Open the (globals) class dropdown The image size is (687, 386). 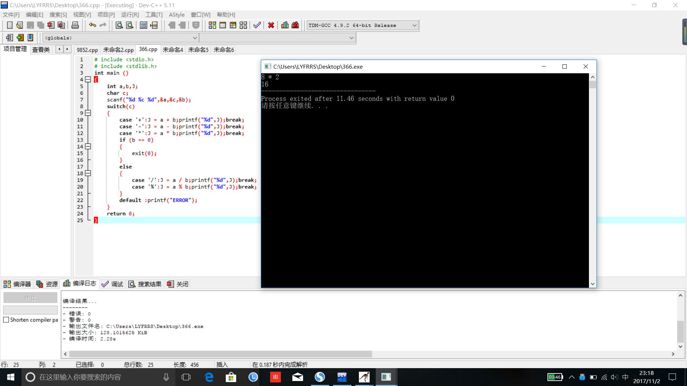click(121, 38)
